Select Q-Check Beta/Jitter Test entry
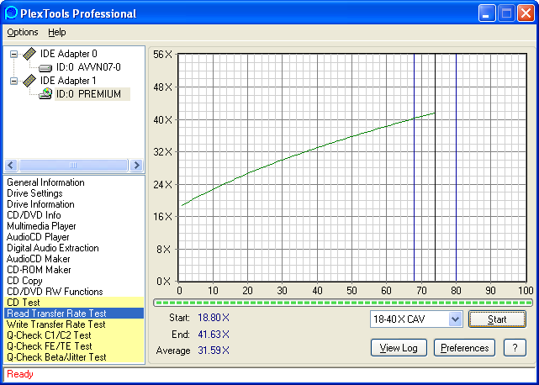Image resolution: width=539 pixels, height=385 pixels. pyautogui.click(x=73, y=357)
